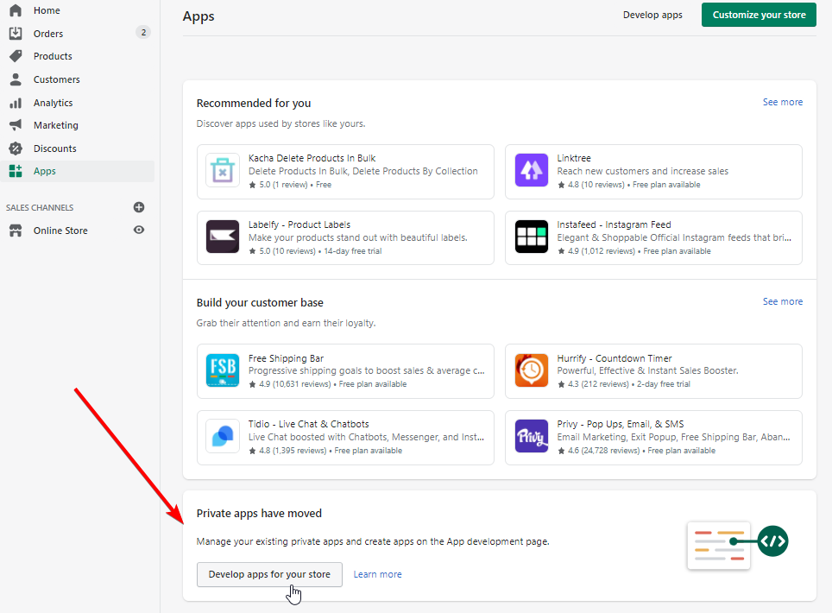Click the Home house icon in sidebar
This screenshot has width=832, height=613.
coord(16,10)
